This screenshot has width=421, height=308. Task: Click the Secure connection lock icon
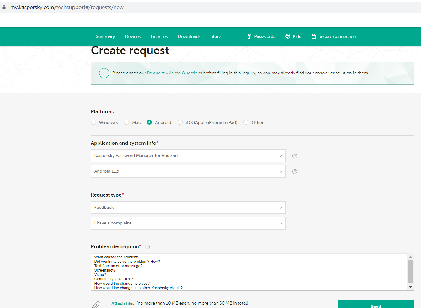tap(313, 36)
